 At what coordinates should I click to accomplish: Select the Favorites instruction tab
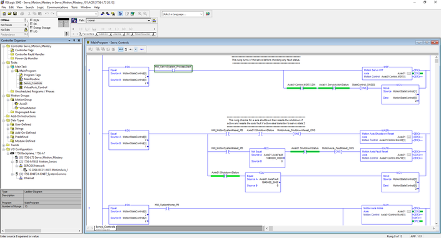(x=88, y=34)
